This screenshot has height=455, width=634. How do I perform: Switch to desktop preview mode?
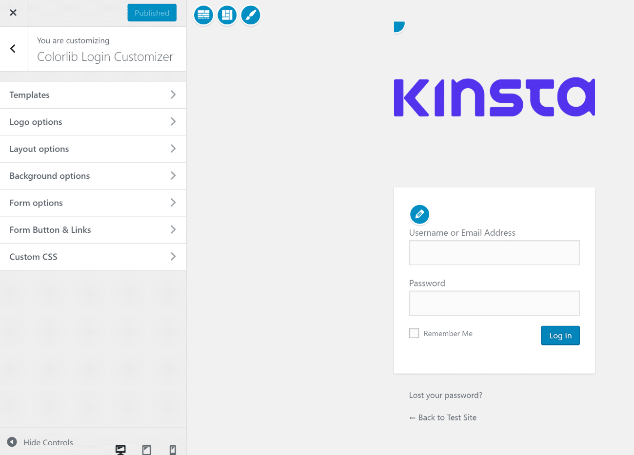[120, 450]
